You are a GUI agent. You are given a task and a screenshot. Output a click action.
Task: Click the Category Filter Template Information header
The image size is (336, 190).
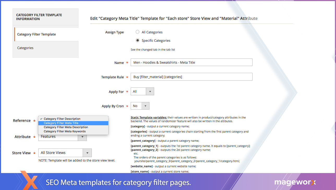click(39, 17)
